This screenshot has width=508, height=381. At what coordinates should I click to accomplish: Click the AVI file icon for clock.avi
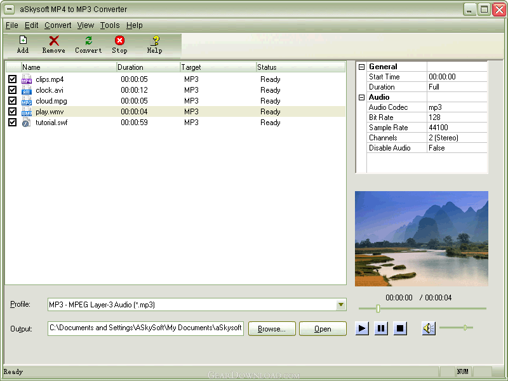[x=27, y=90]
